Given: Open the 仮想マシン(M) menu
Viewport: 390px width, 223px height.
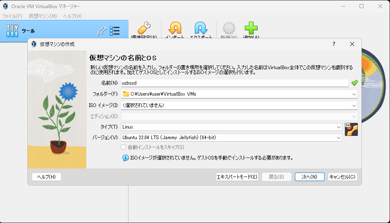Looking at the screenshot, I should point(43,16).
